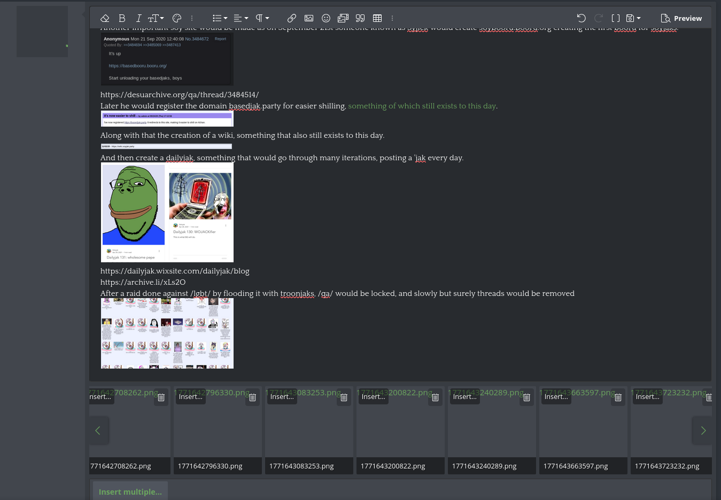Undo the last edit

tap(582, 18)
